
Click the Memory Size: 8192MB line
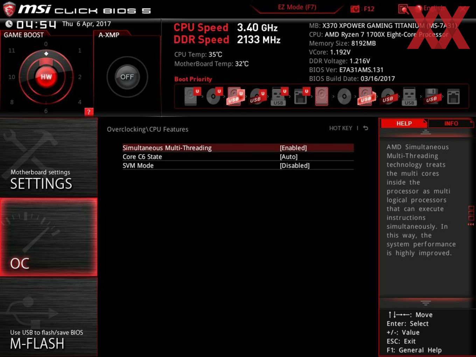(x=342, y=43)
